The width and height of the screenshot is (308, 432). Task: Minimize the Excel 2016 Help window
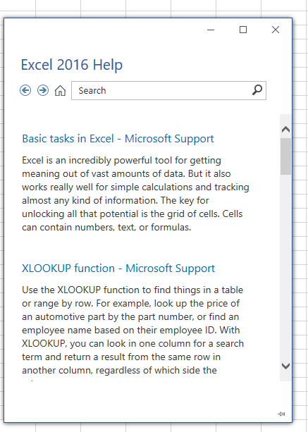click(211, 30)
